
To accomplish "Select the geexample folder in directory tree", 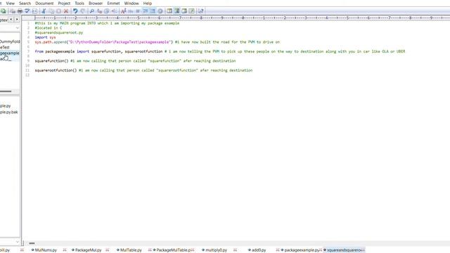I will click(9, 53).
